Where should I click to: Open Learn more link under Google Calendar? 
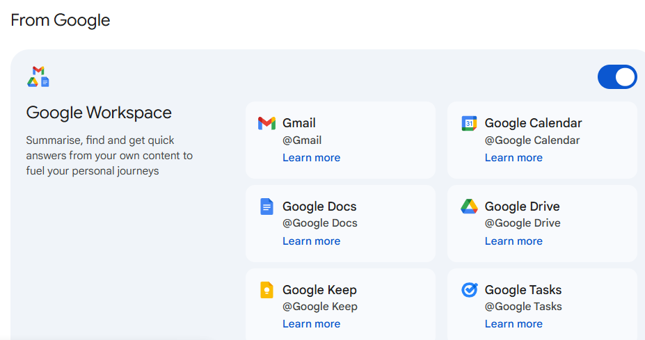tap(513, 158)
